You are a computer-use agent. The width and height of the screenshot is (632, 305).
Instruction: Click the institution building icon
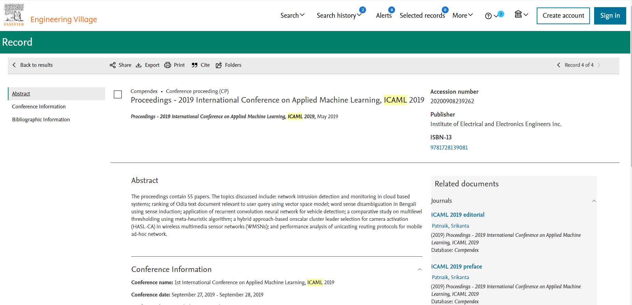point(518,14)
